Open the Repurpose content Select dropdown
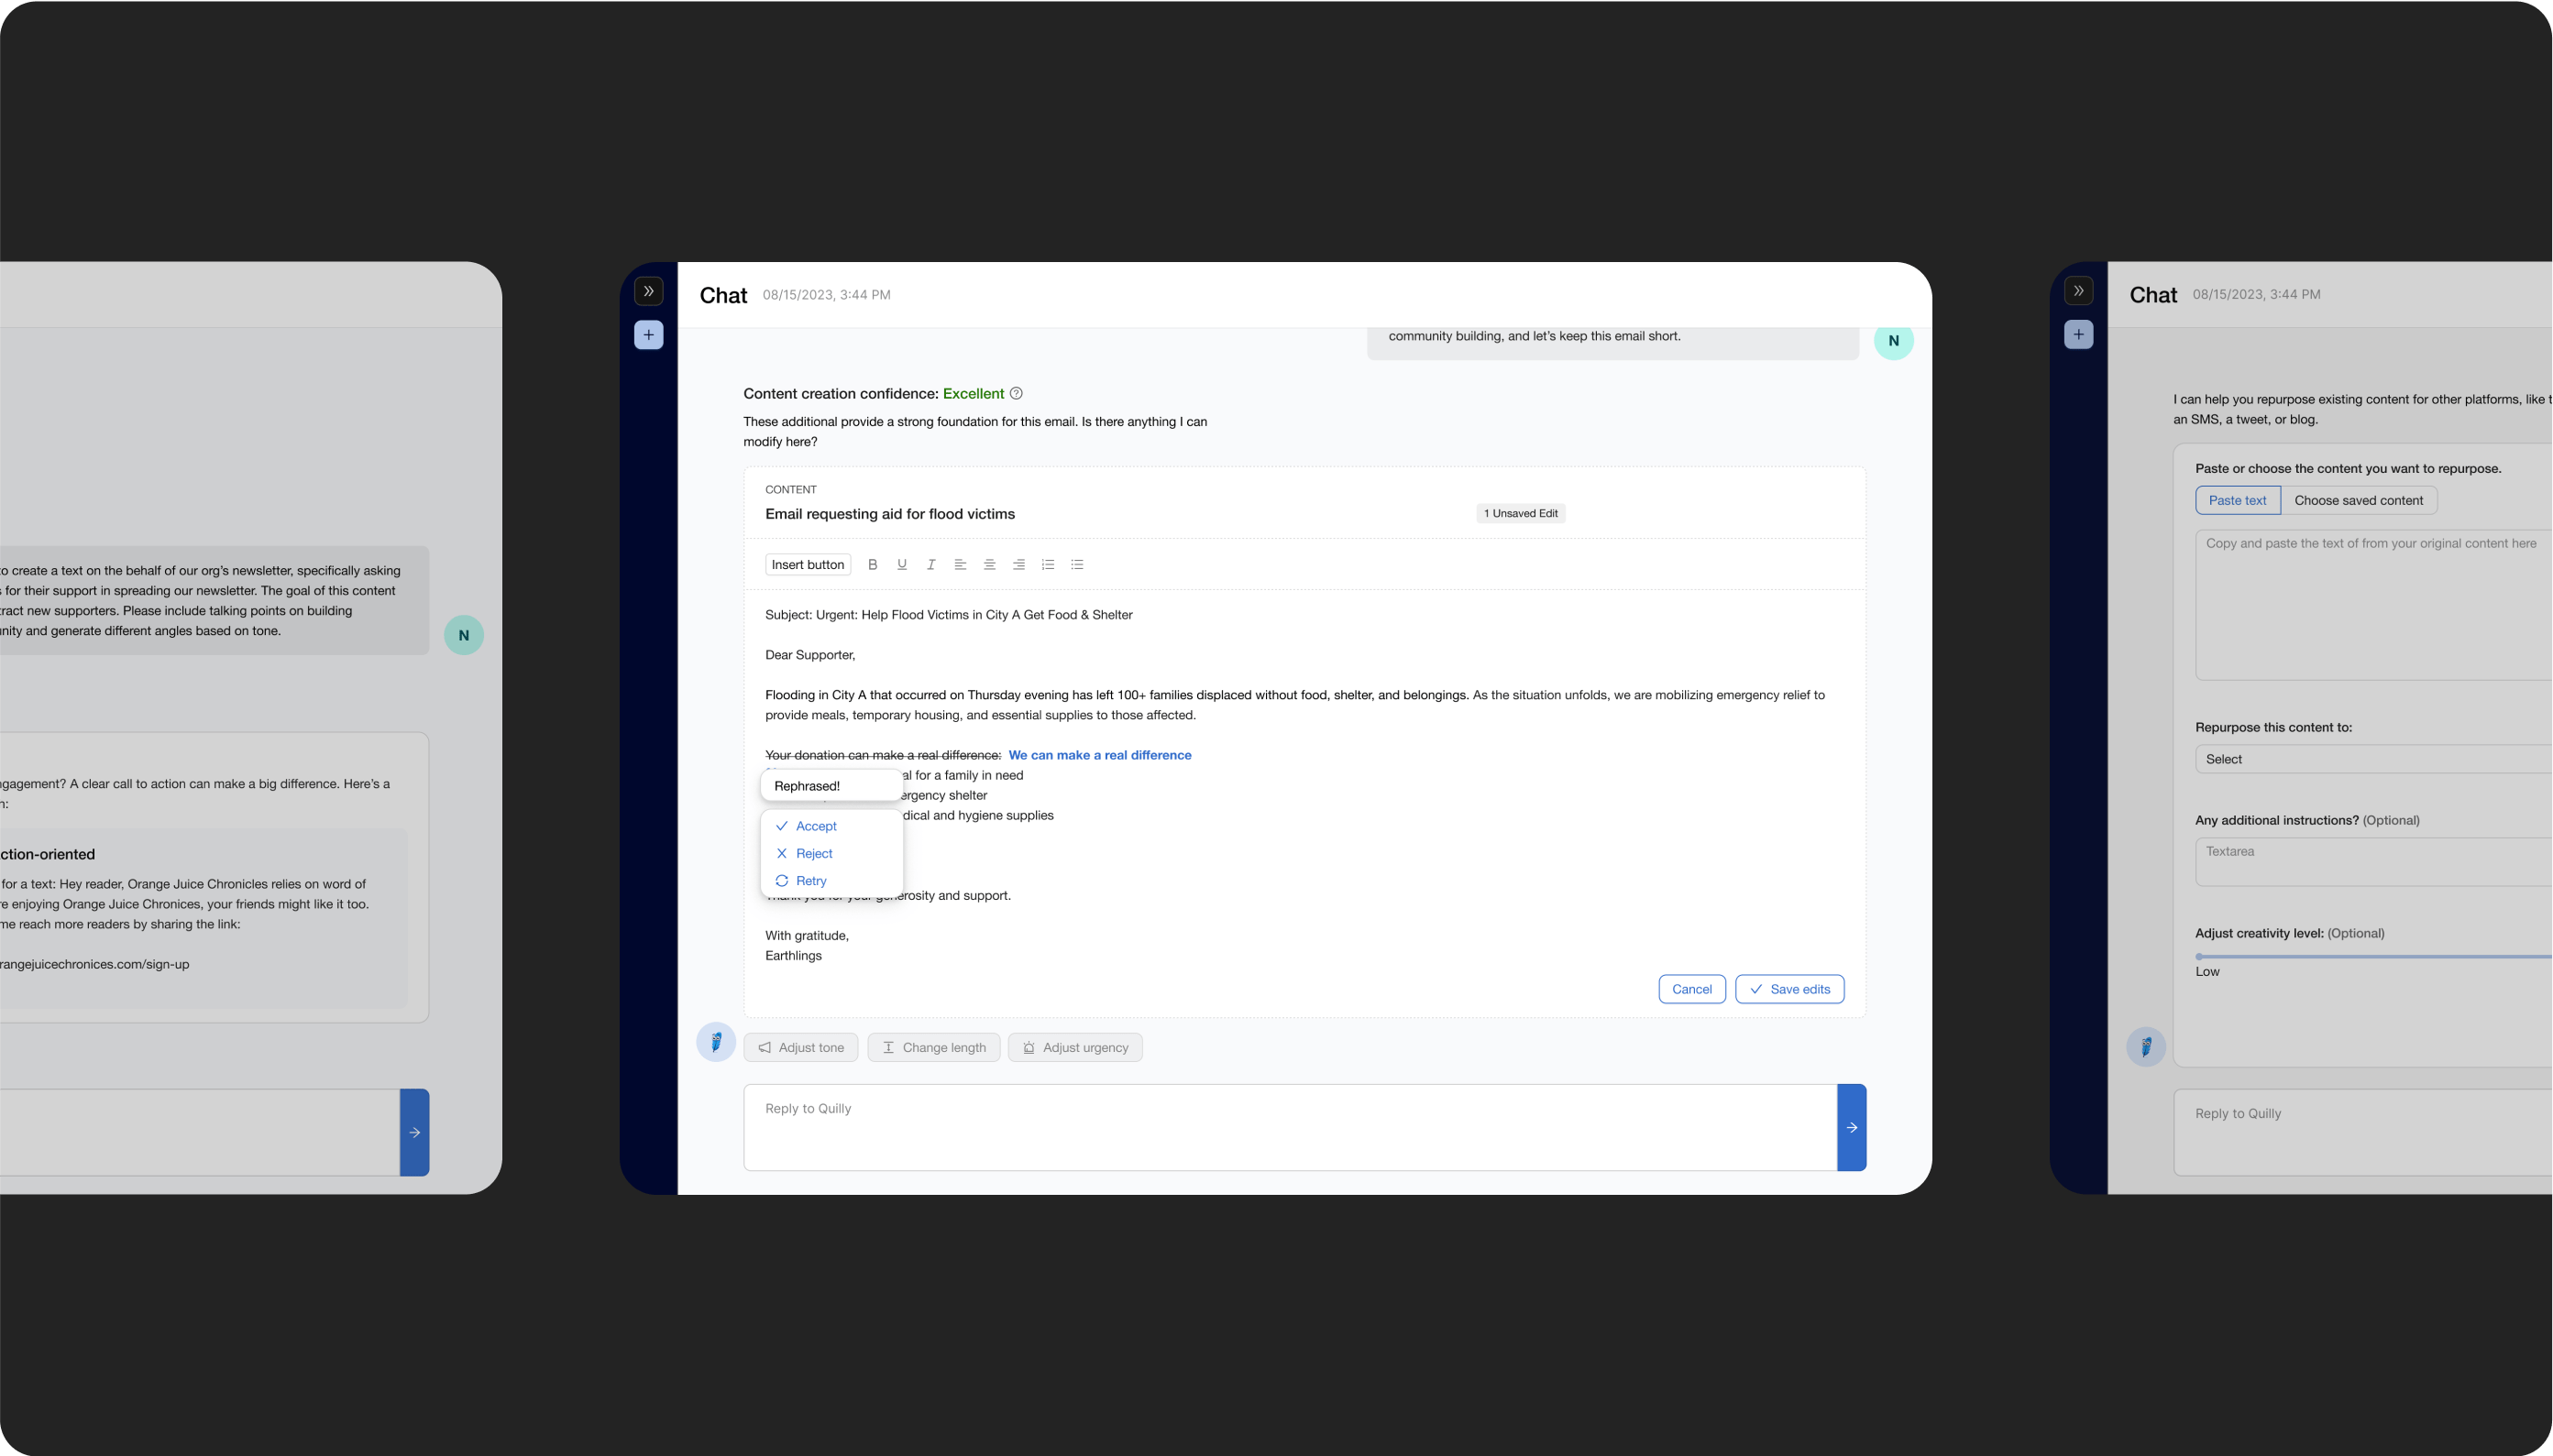 [2371, 759]
